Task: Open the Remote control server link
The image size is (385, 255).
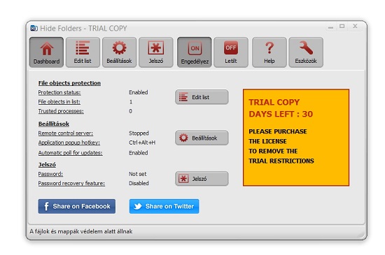Action: click(66, 133)
